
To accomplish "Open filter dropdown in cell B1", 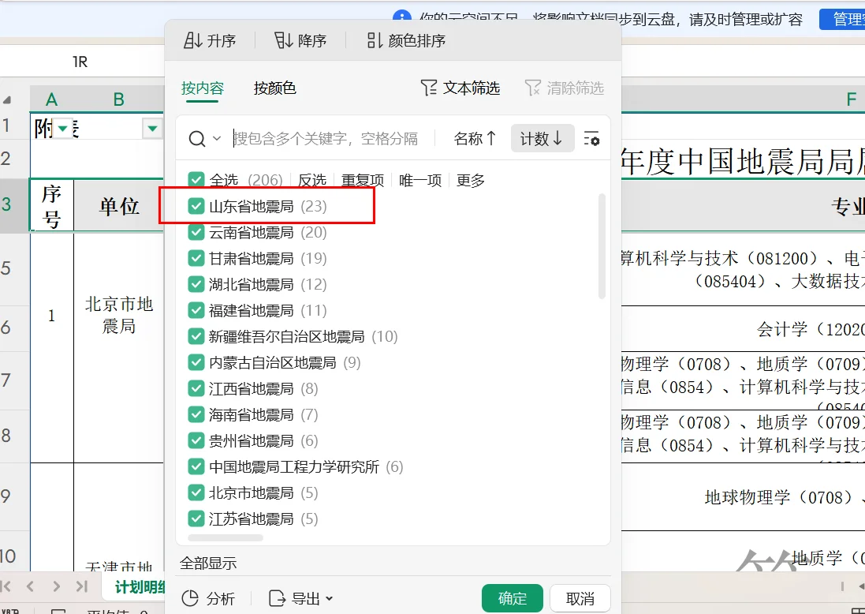I will click(151, 129).
